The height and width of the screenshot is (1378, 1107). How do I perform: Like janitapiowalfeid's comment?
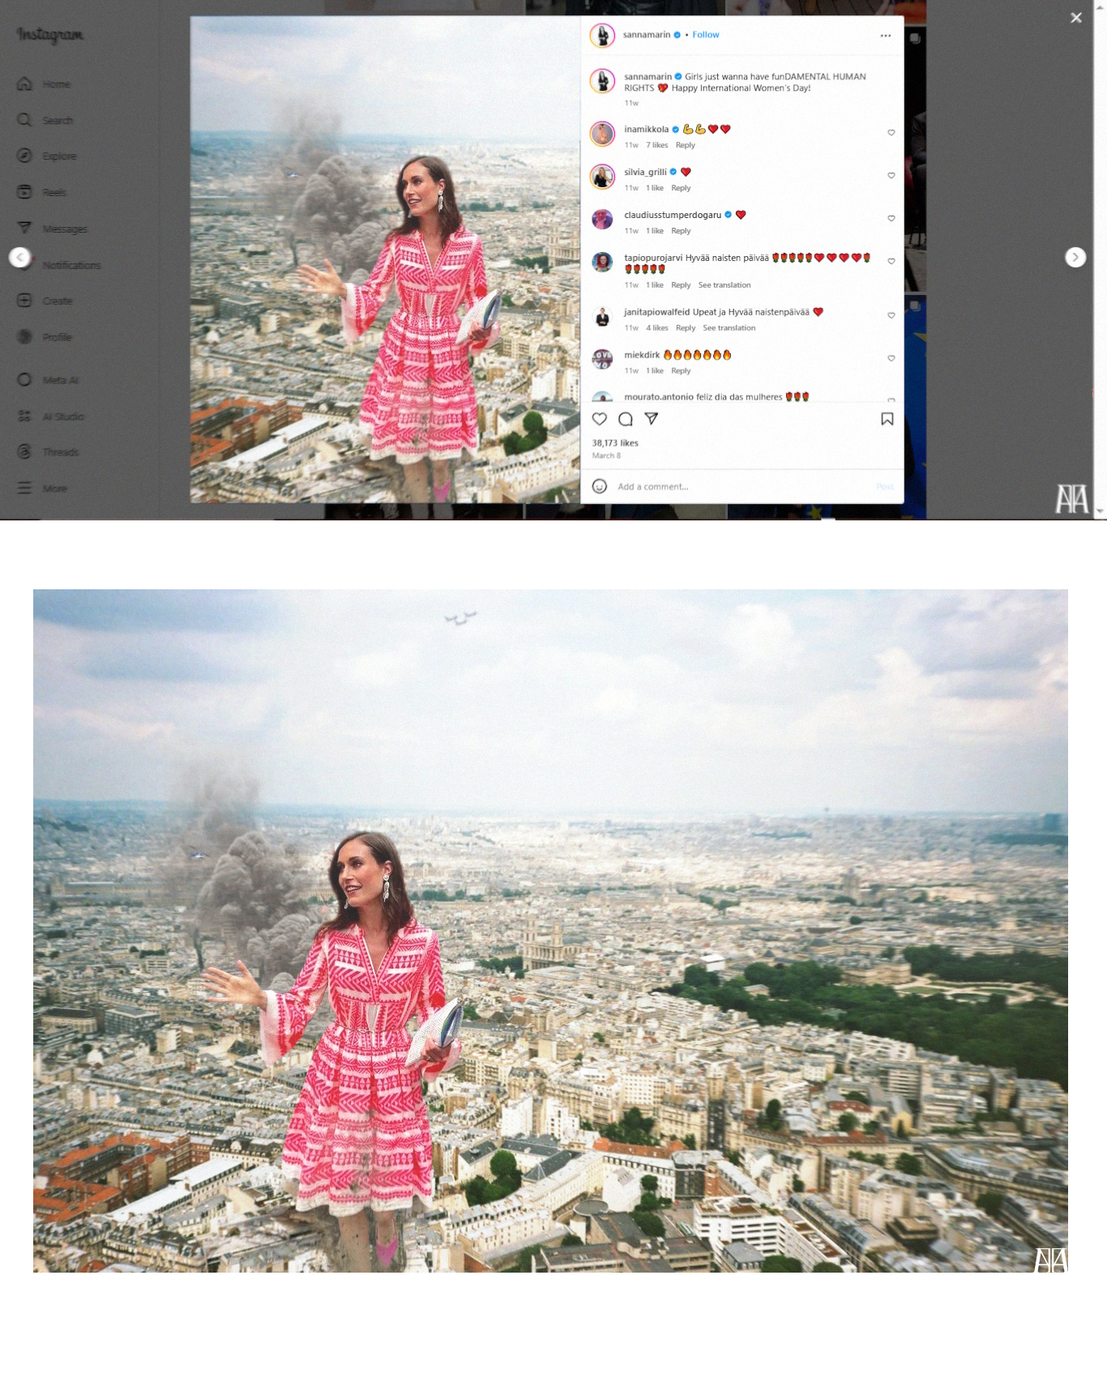click(x=891, y=316)
